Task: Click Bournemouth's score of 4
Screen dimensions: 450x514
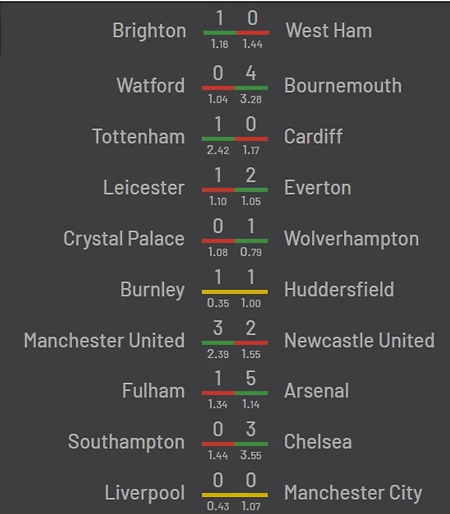Action: click(251, 73)
